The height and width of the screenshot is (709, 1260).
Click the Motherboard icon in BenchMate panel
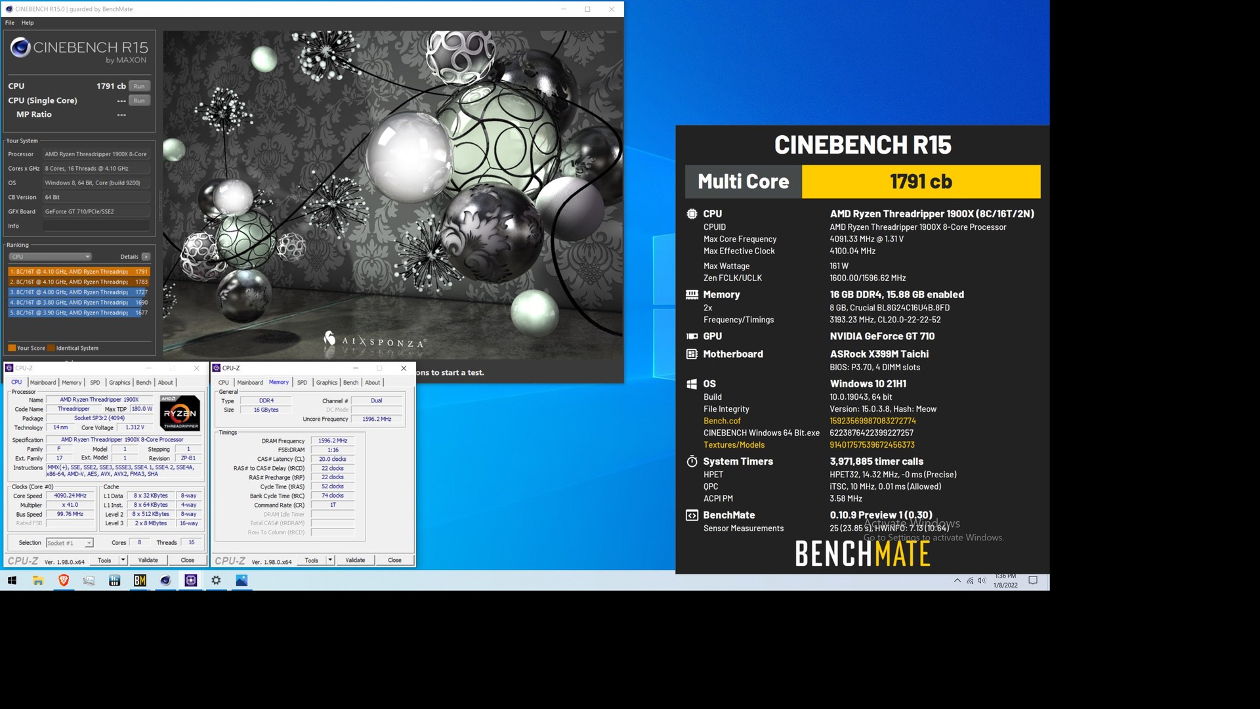click(x=692, y=354)
